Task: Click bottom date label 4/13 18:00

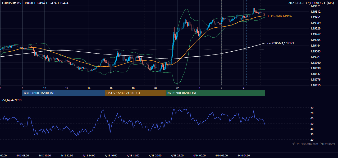Action: click(133, 155)
